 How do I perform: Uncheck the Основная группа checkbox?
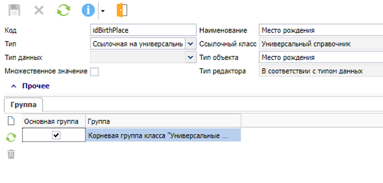(56, 135)
